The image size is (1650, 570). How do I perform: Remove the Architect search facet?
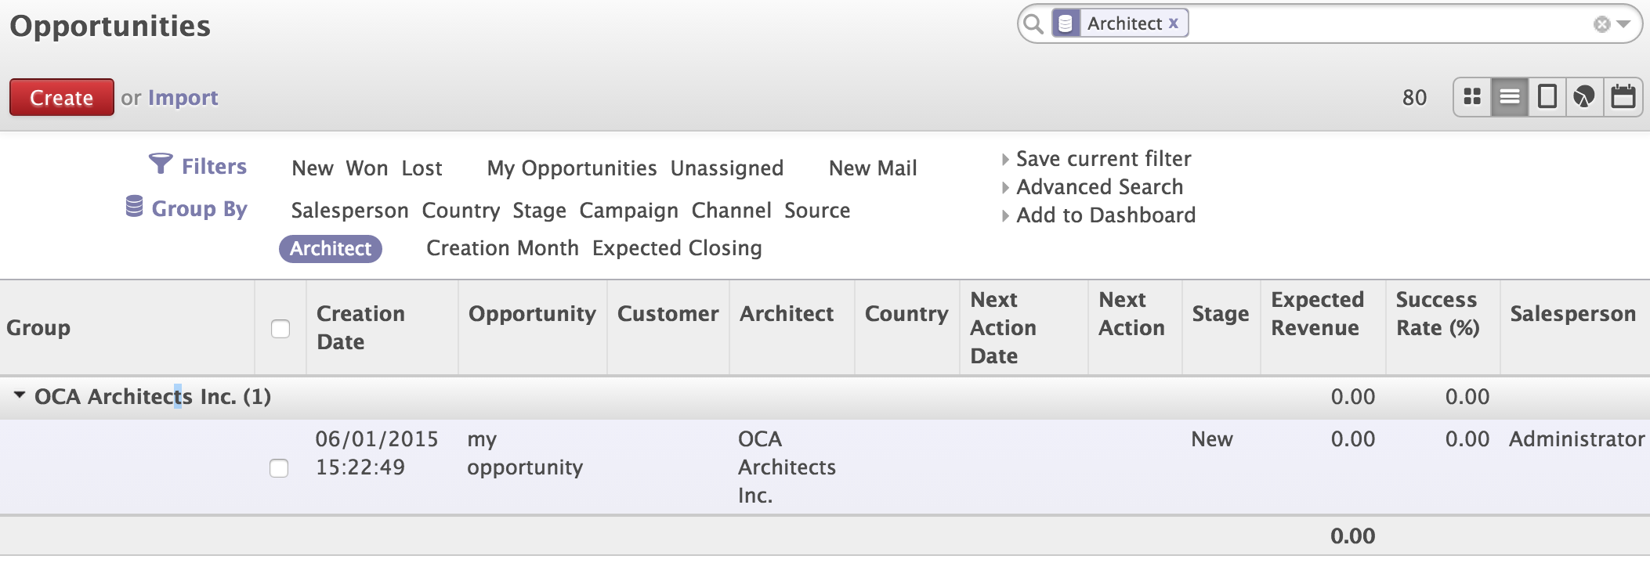[x=1174, y=23]
